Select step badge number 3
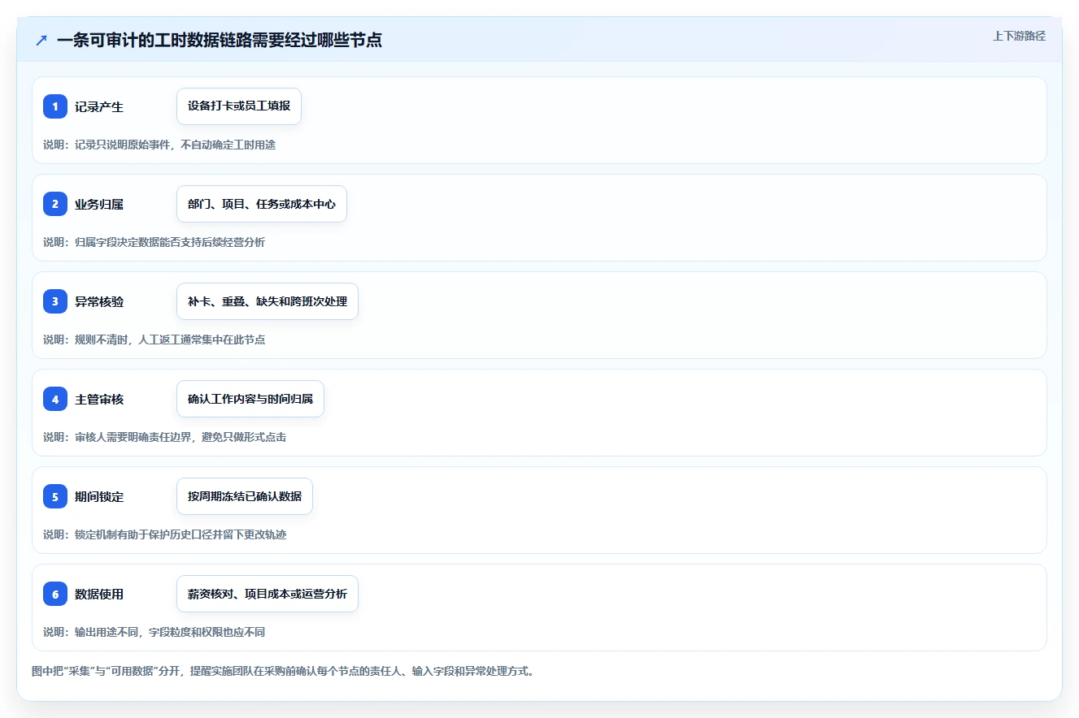The height and width of the screenshot is (718, 1079). (x=55, y=301)
